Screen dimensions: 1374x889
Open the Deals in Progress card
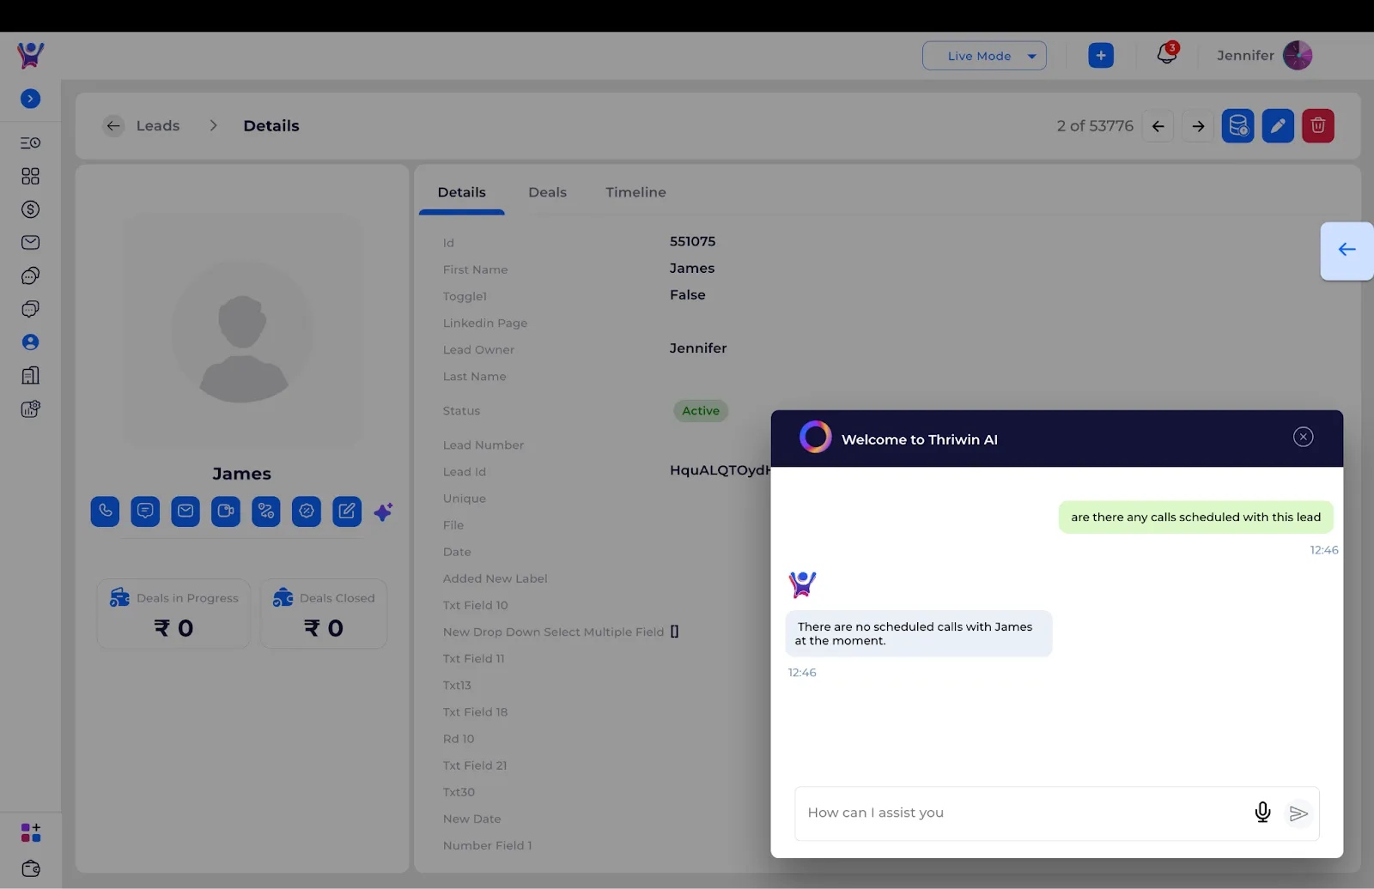[173, 614]
